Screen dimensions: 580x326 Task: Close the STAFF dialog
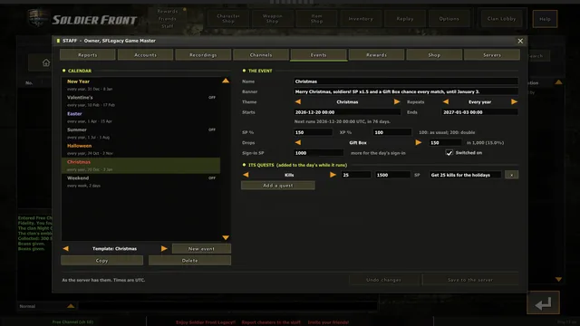[520, 41]
